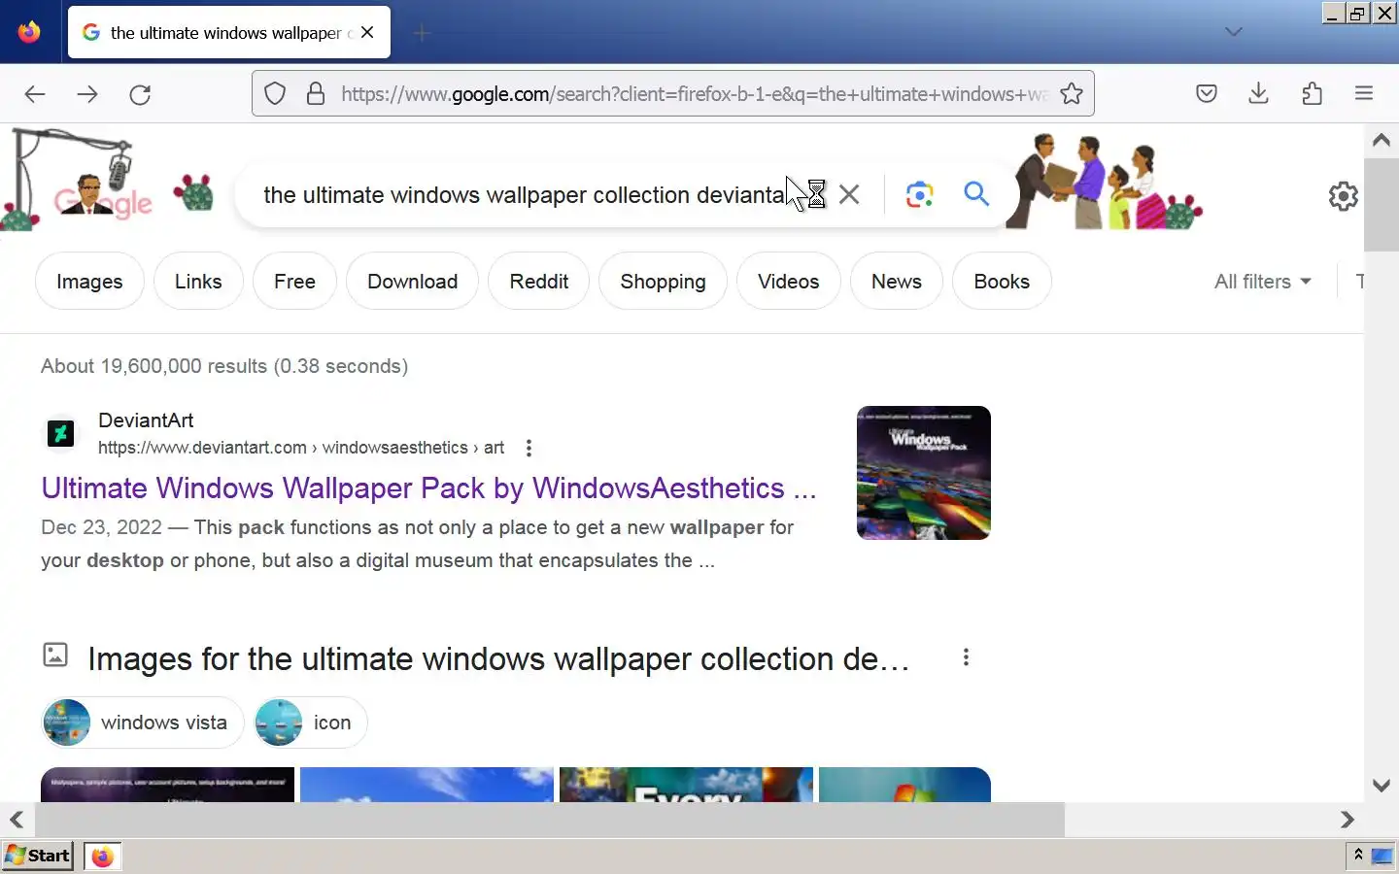Open the Firefox downloads panel

pos(1259,94)
